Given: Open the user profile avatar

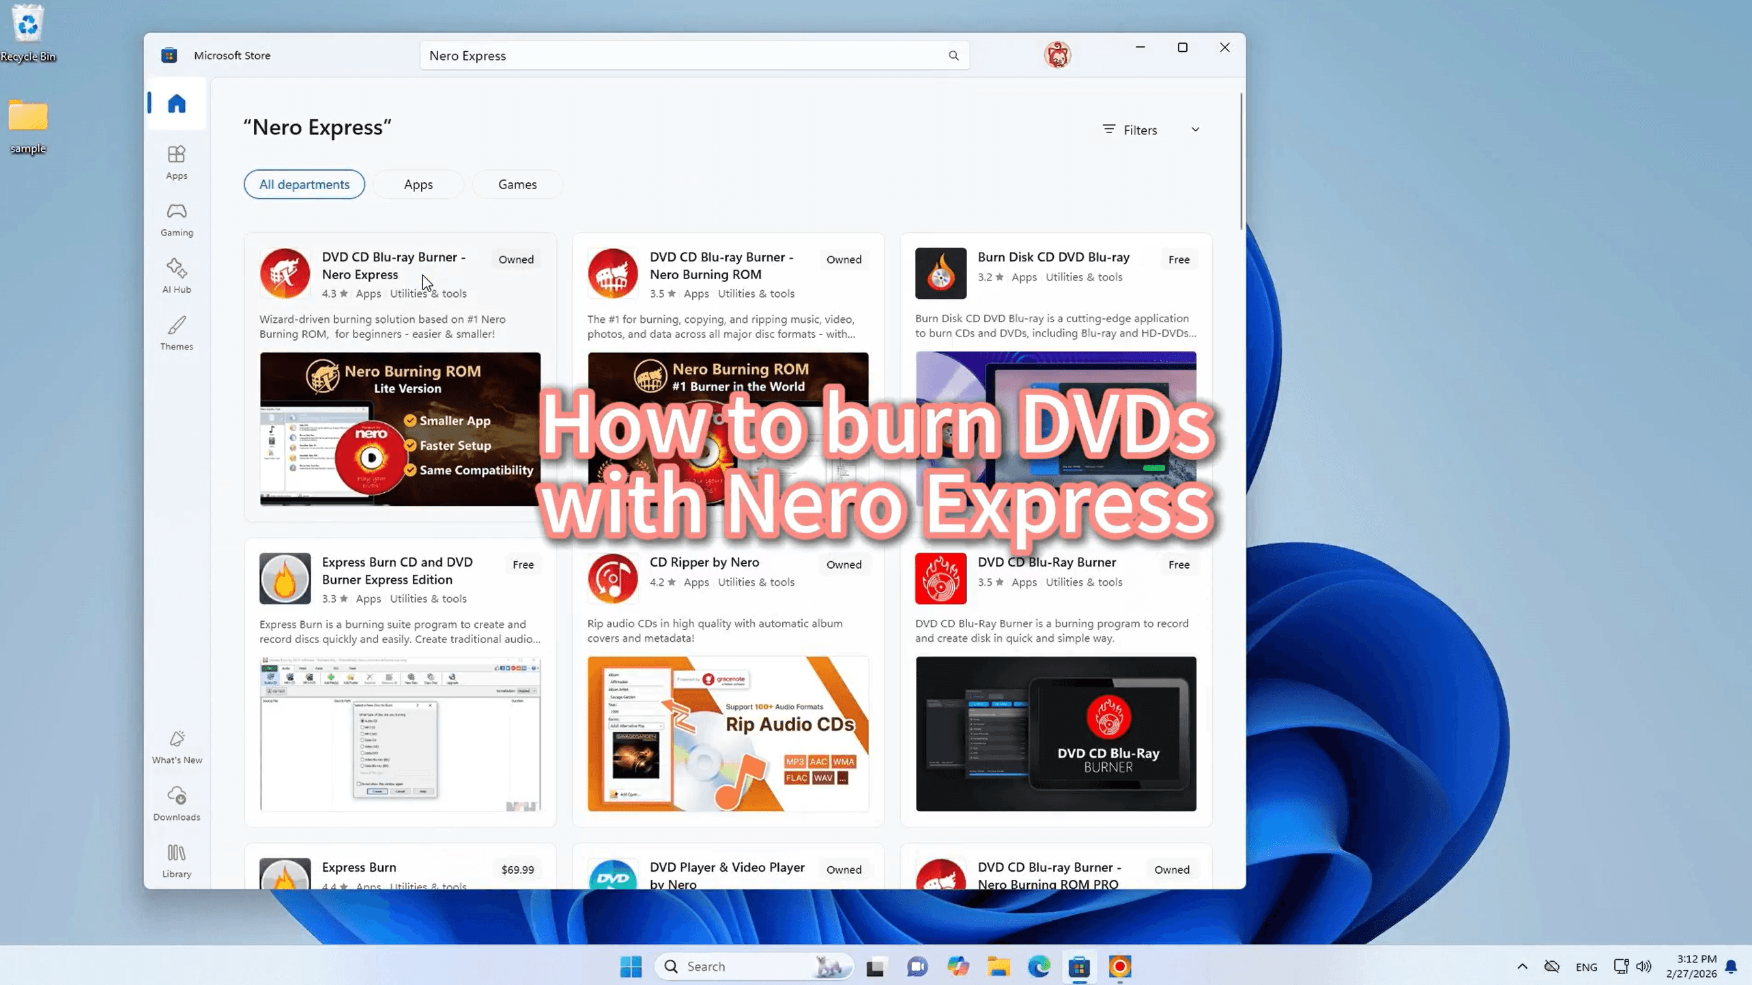Looking at the screenshot, I should tap(1057, 55).
